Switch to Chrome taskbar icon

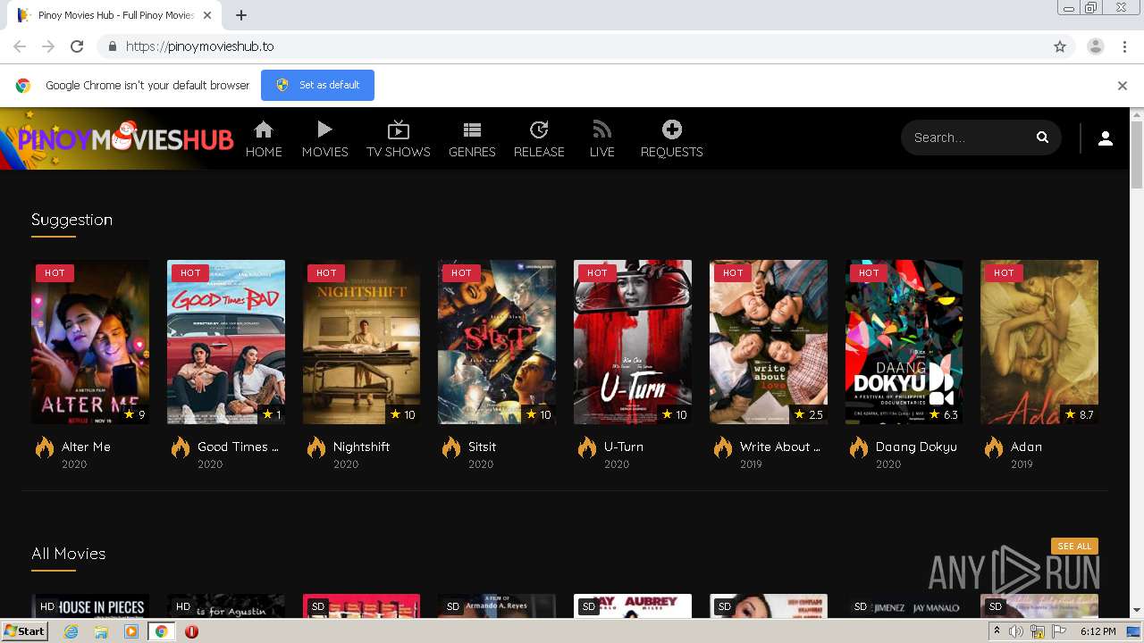(161, 631)
